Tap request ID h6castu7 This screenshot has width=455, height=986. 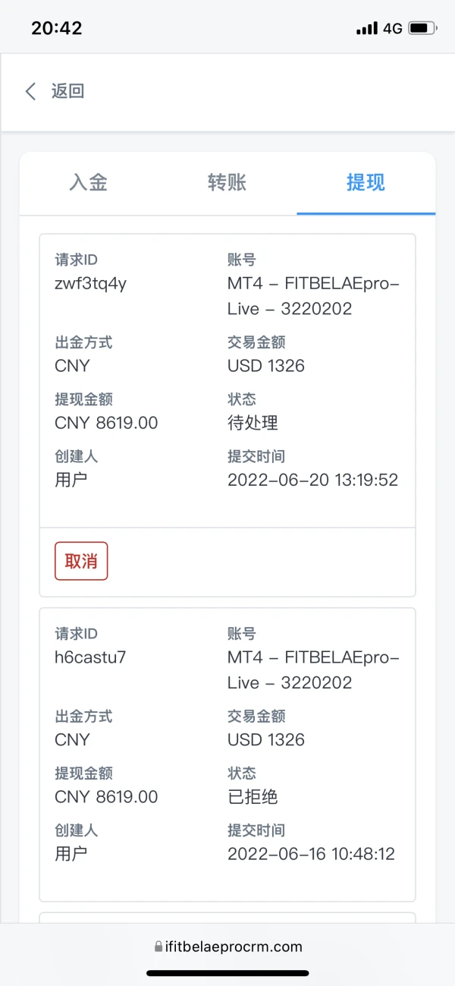(x=90, y=657)
